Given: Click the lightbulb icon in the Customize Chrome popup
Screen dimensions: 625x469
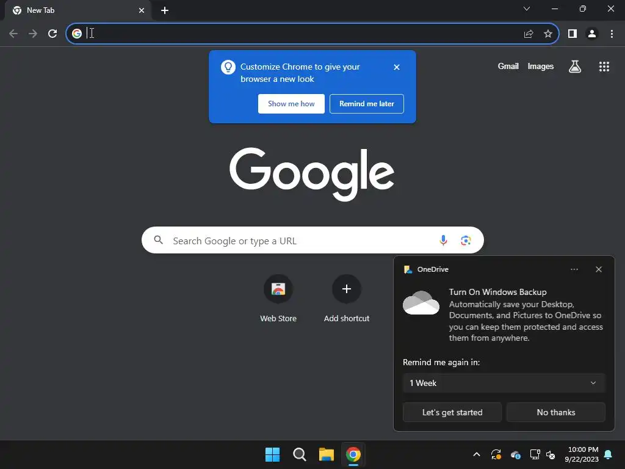Looking at the screenshot, I should point(228,67).
